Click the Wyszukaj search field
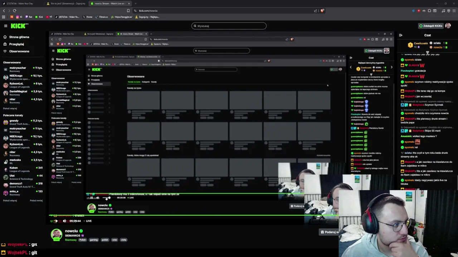The height and width of the screenshot is (257, 458). [229, 26]
